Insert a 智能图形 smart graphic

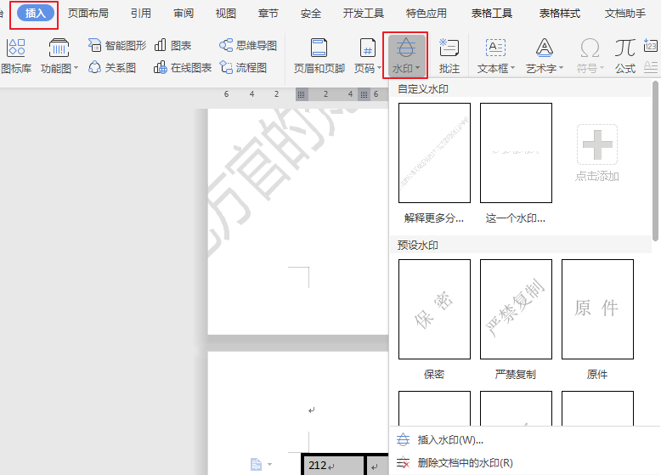tap(117, 45)
